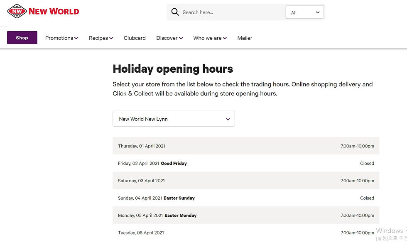The width and height of the screenshot is (407, 245).
Task: Click Thursday's 7.00am-10.00pm hours
Action: point(358,146)
